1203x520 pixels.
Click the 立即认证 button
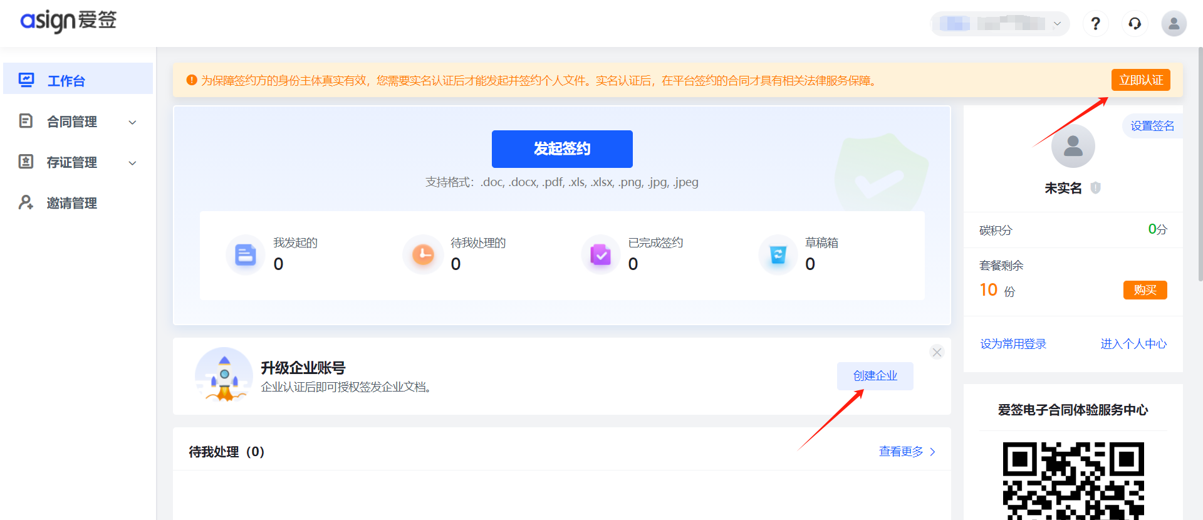click(1140, 80)
